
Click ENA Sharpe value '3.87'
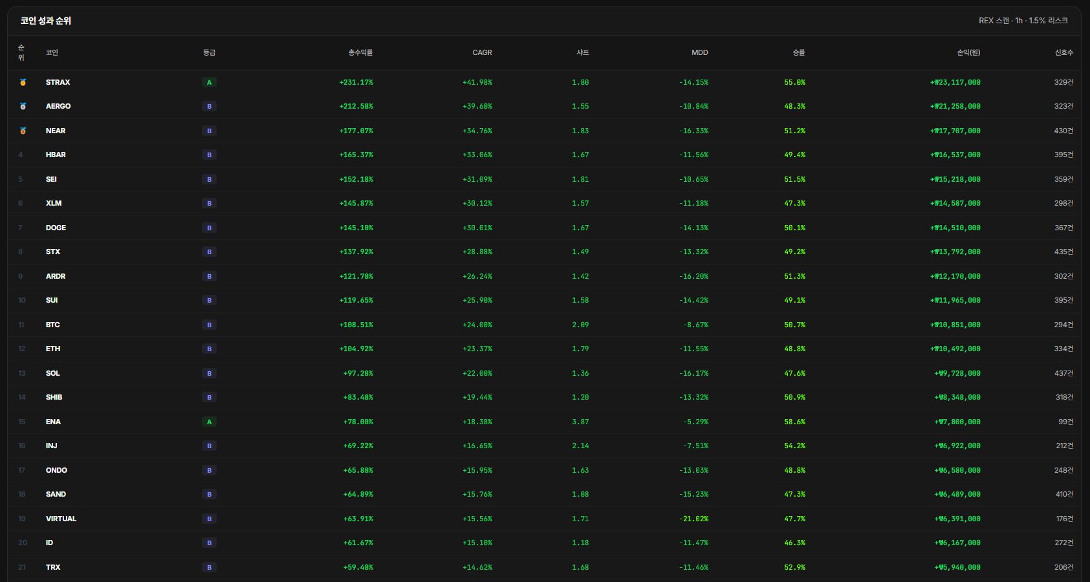click(x=581, y=422)
